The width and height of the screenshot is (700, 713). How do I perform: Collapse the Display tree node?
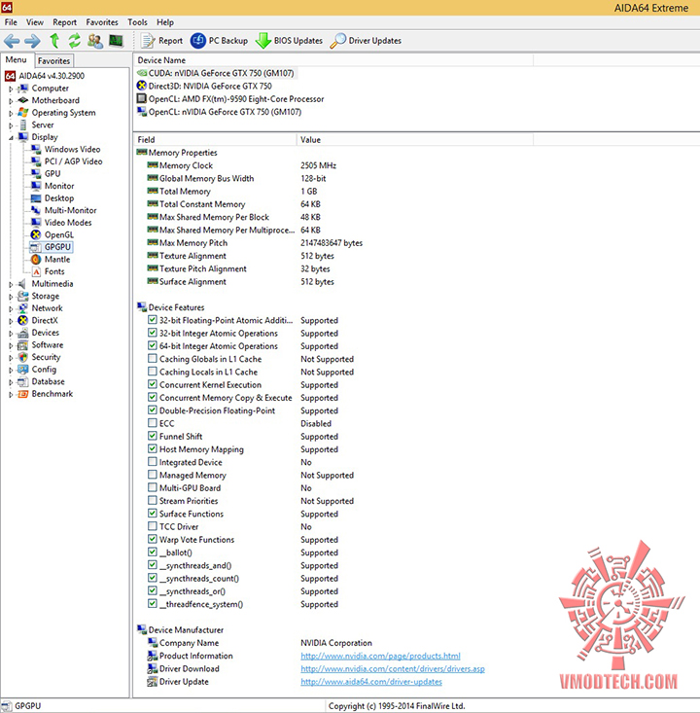pos(11,138)
